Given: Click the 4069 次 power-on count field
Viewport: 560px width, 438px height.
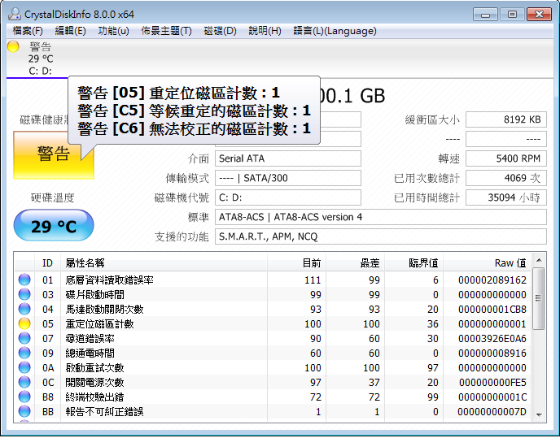Looking at the screenshot, I should 506,178.
